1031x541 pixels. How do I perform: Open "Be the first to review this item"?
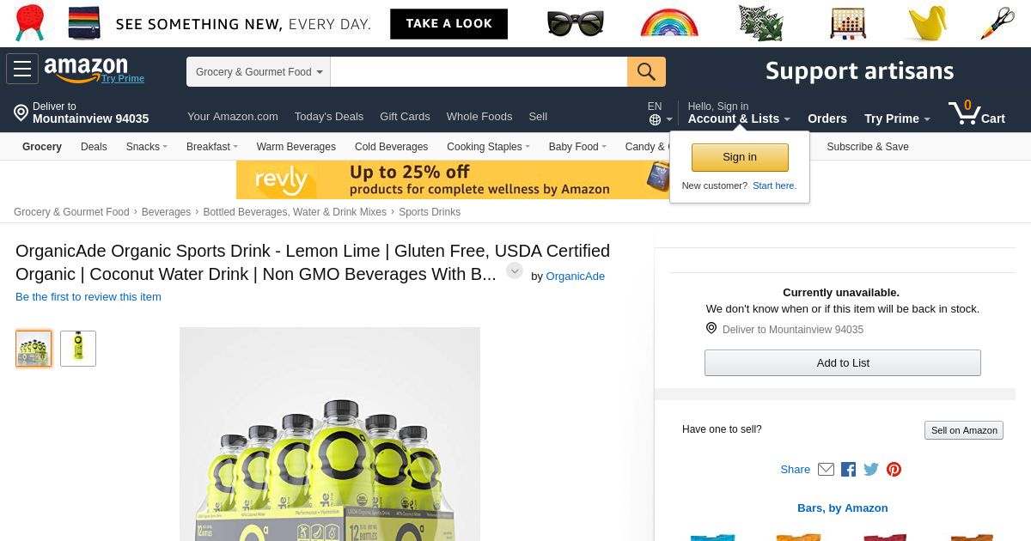pyautogui.click(x=88, y=297)
